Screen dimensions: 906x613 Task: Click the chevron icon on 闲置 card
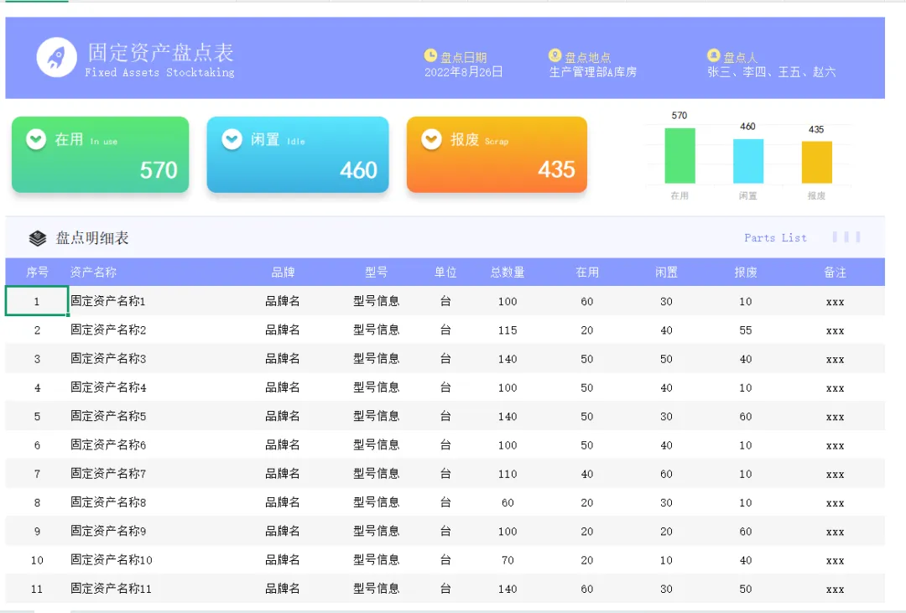[232, 139]
